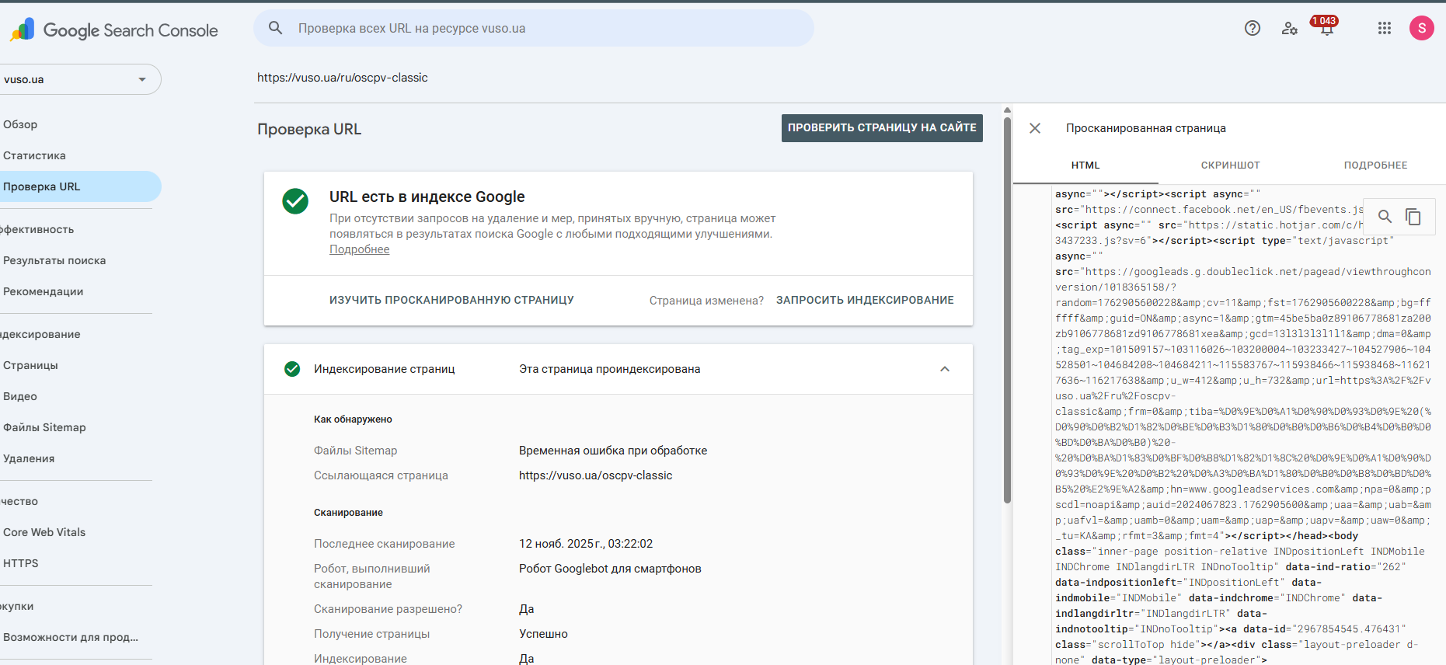
Task: Click the Как обнаружено subheading
Action: (353, 420)
